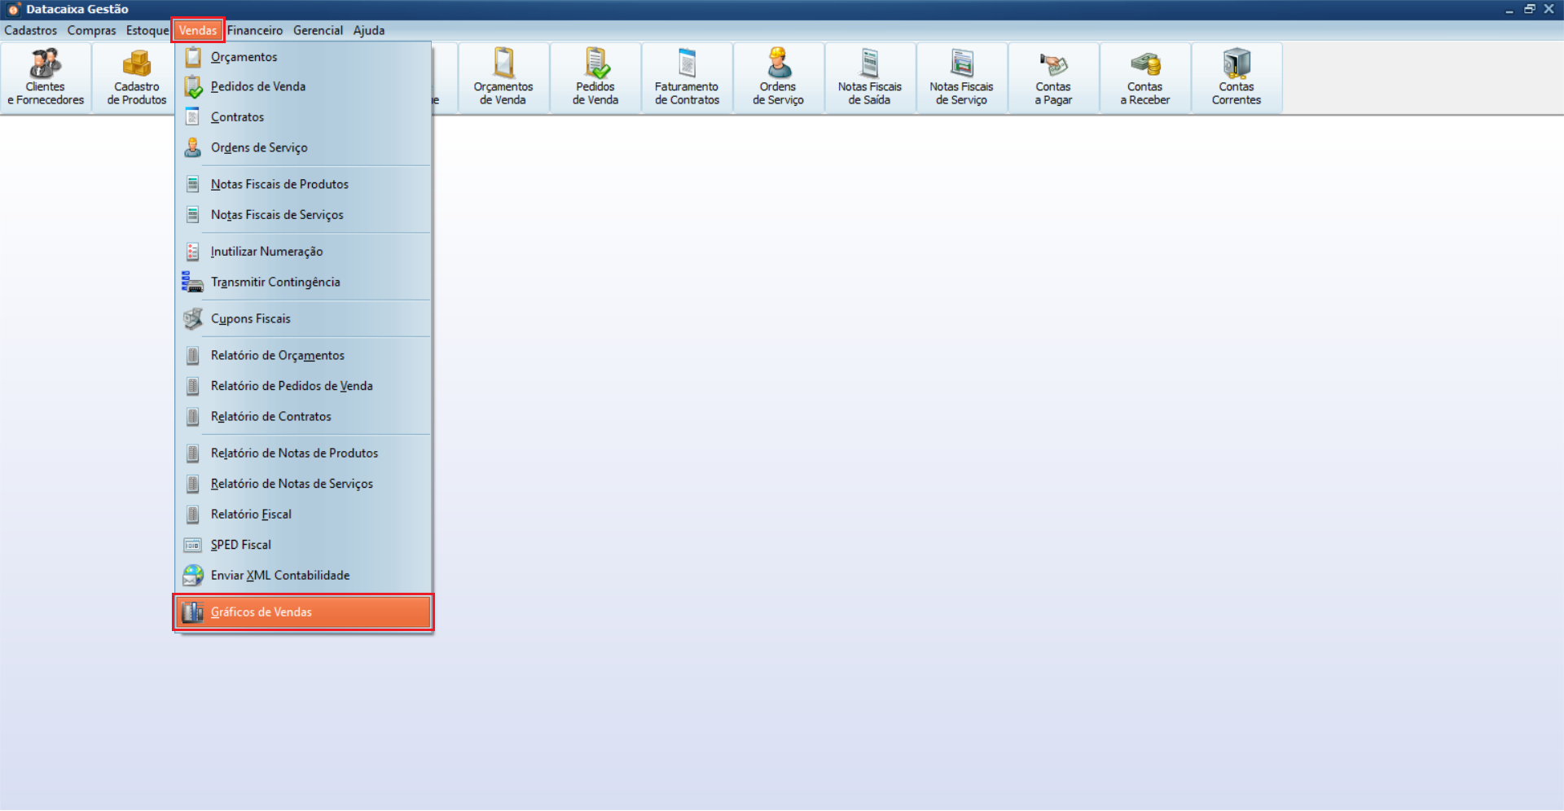
Task: Choose Cupons Fiscais from Vendas menu
Action: [251, 319]
